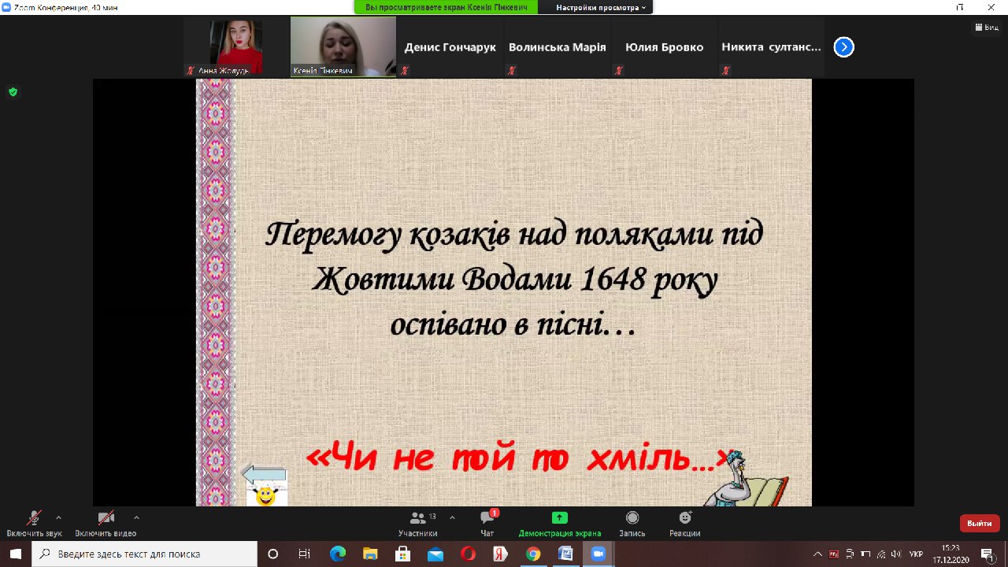Screen dimensions: 1008x567
Task: Expand audio options arrow beside microphone
Action: tap(58, 517)
